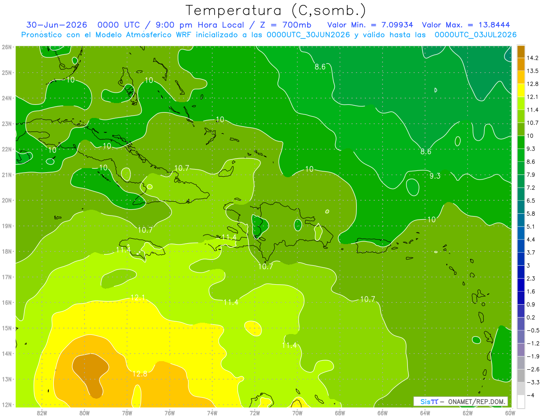This screenshot has height=419, width=542.
Task: Click the SisTT – ONAMET/REP.DOM. logo box
Action: click(x=461, y=401)
